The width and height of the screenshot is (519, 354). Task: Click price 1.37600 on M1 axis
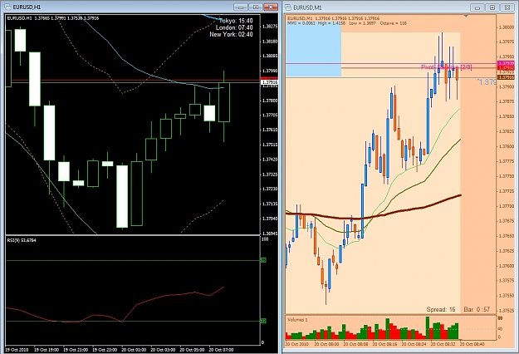[x=507, y=266]
